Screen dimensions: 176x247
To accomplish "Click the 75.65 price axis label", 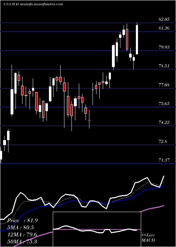I will pos(164,103).
